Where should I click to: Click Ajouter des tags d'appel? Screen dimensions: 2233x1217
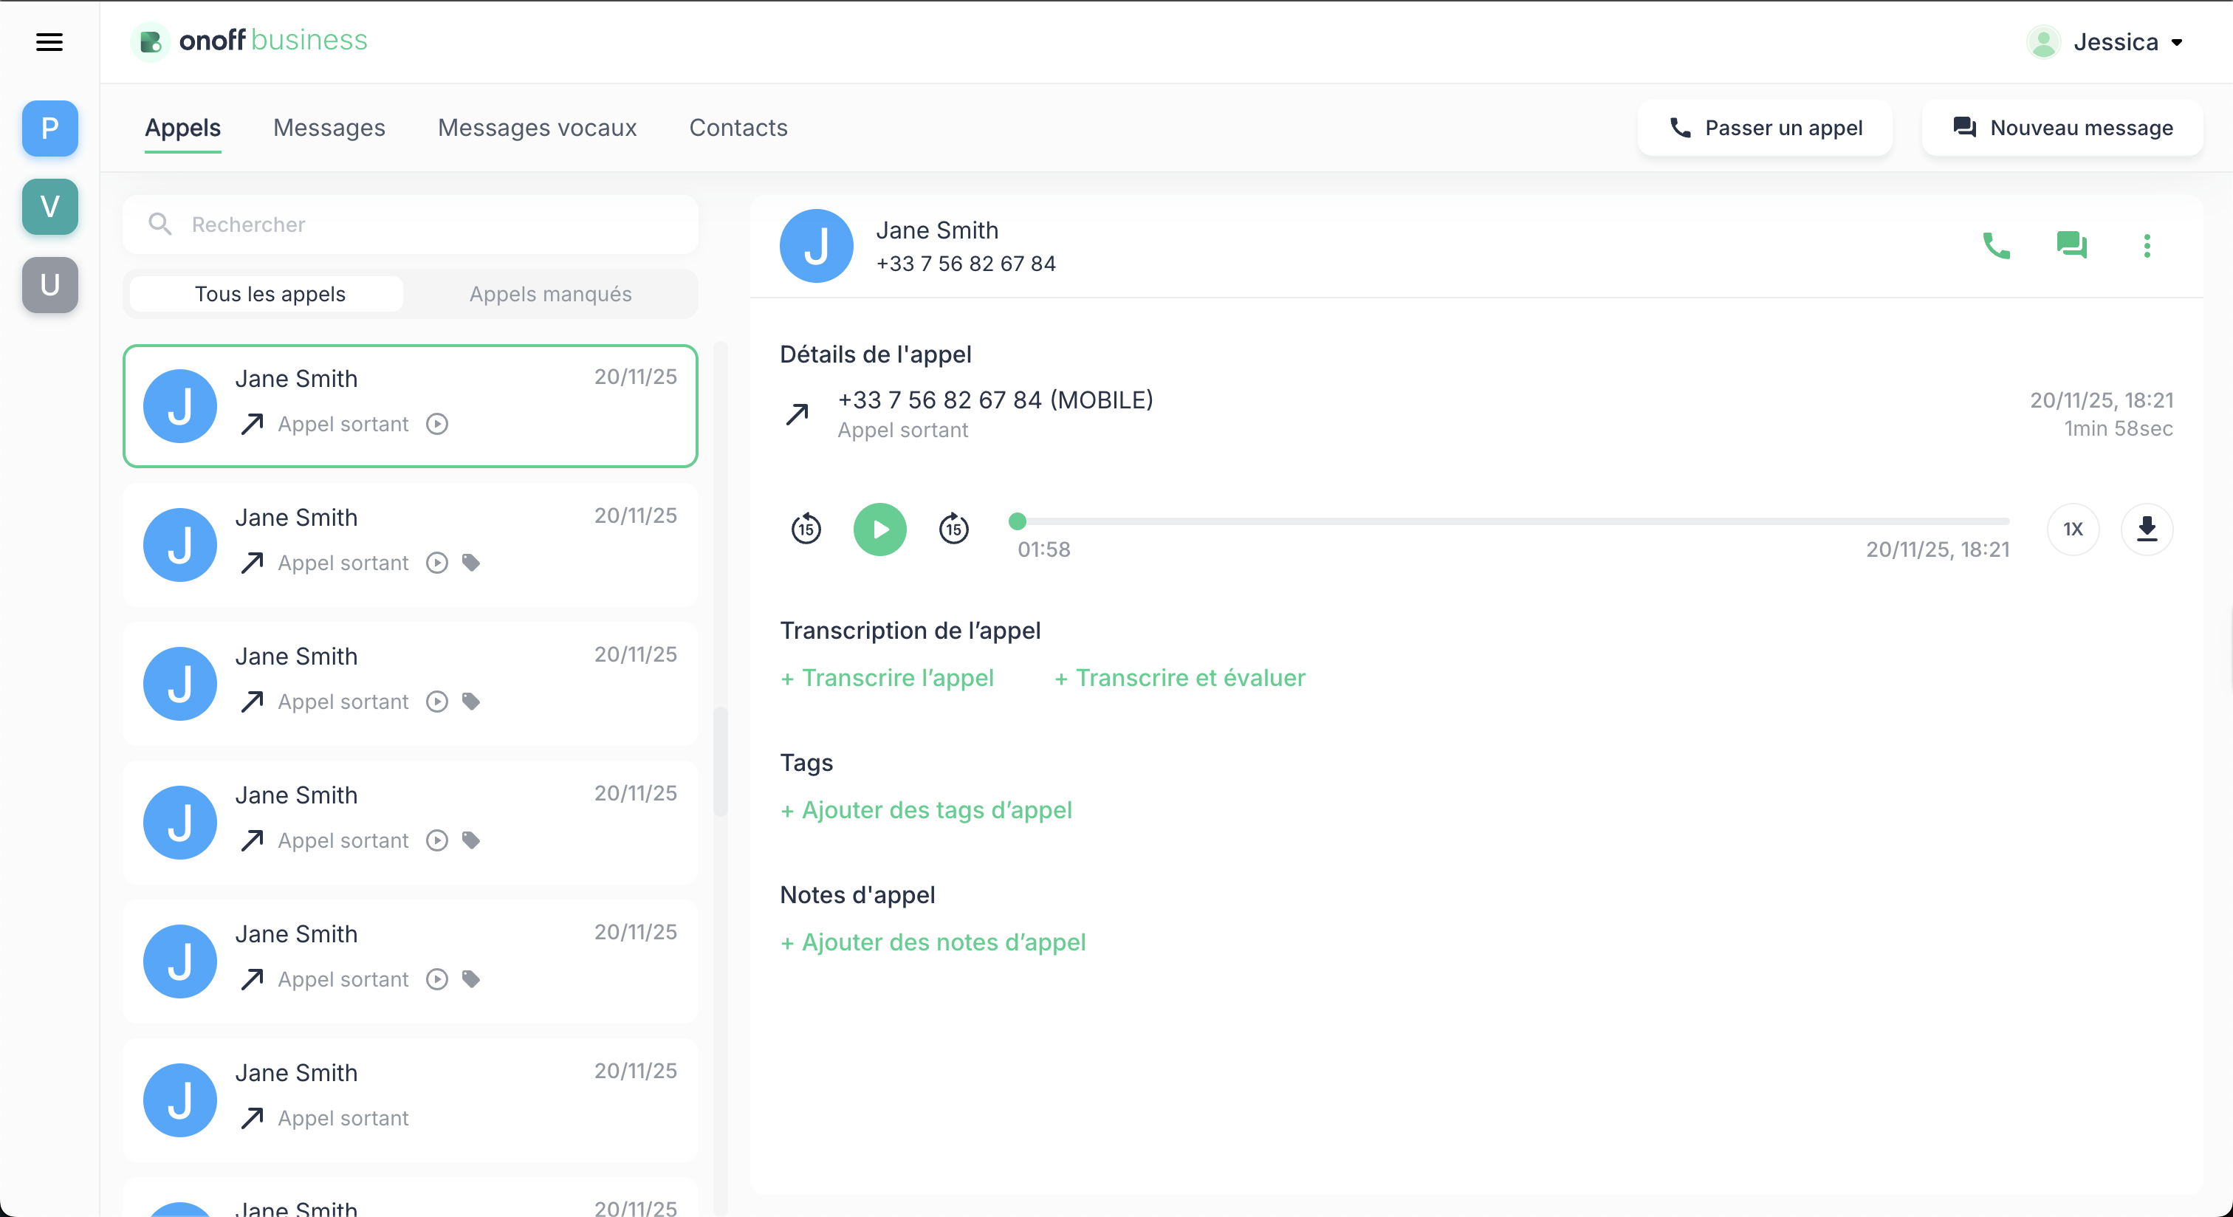926,809
